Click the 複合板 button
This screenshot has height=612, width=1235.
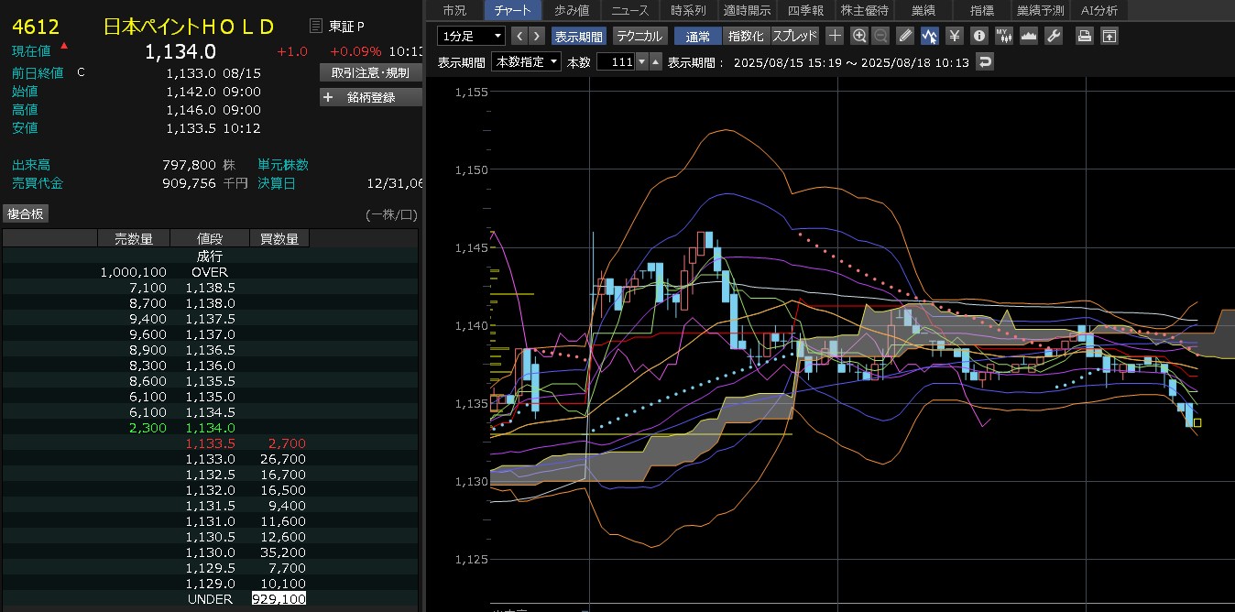click(26, 213)
